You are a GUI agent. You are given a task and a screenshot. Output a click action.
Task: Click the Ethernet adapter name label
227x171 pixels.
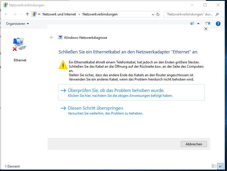20,60
